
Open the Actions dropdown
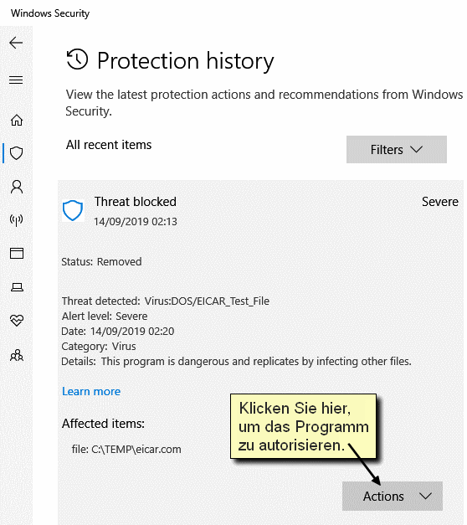393,496
